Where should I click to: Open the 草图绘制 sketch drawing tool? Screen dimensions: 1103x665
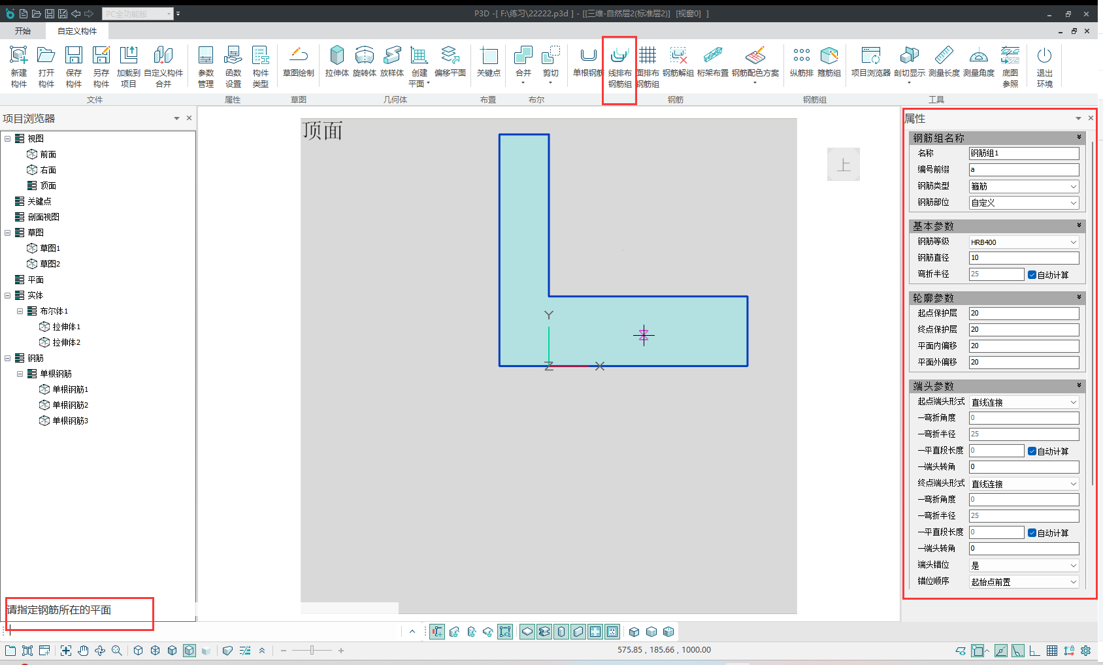tap(299, 62)
